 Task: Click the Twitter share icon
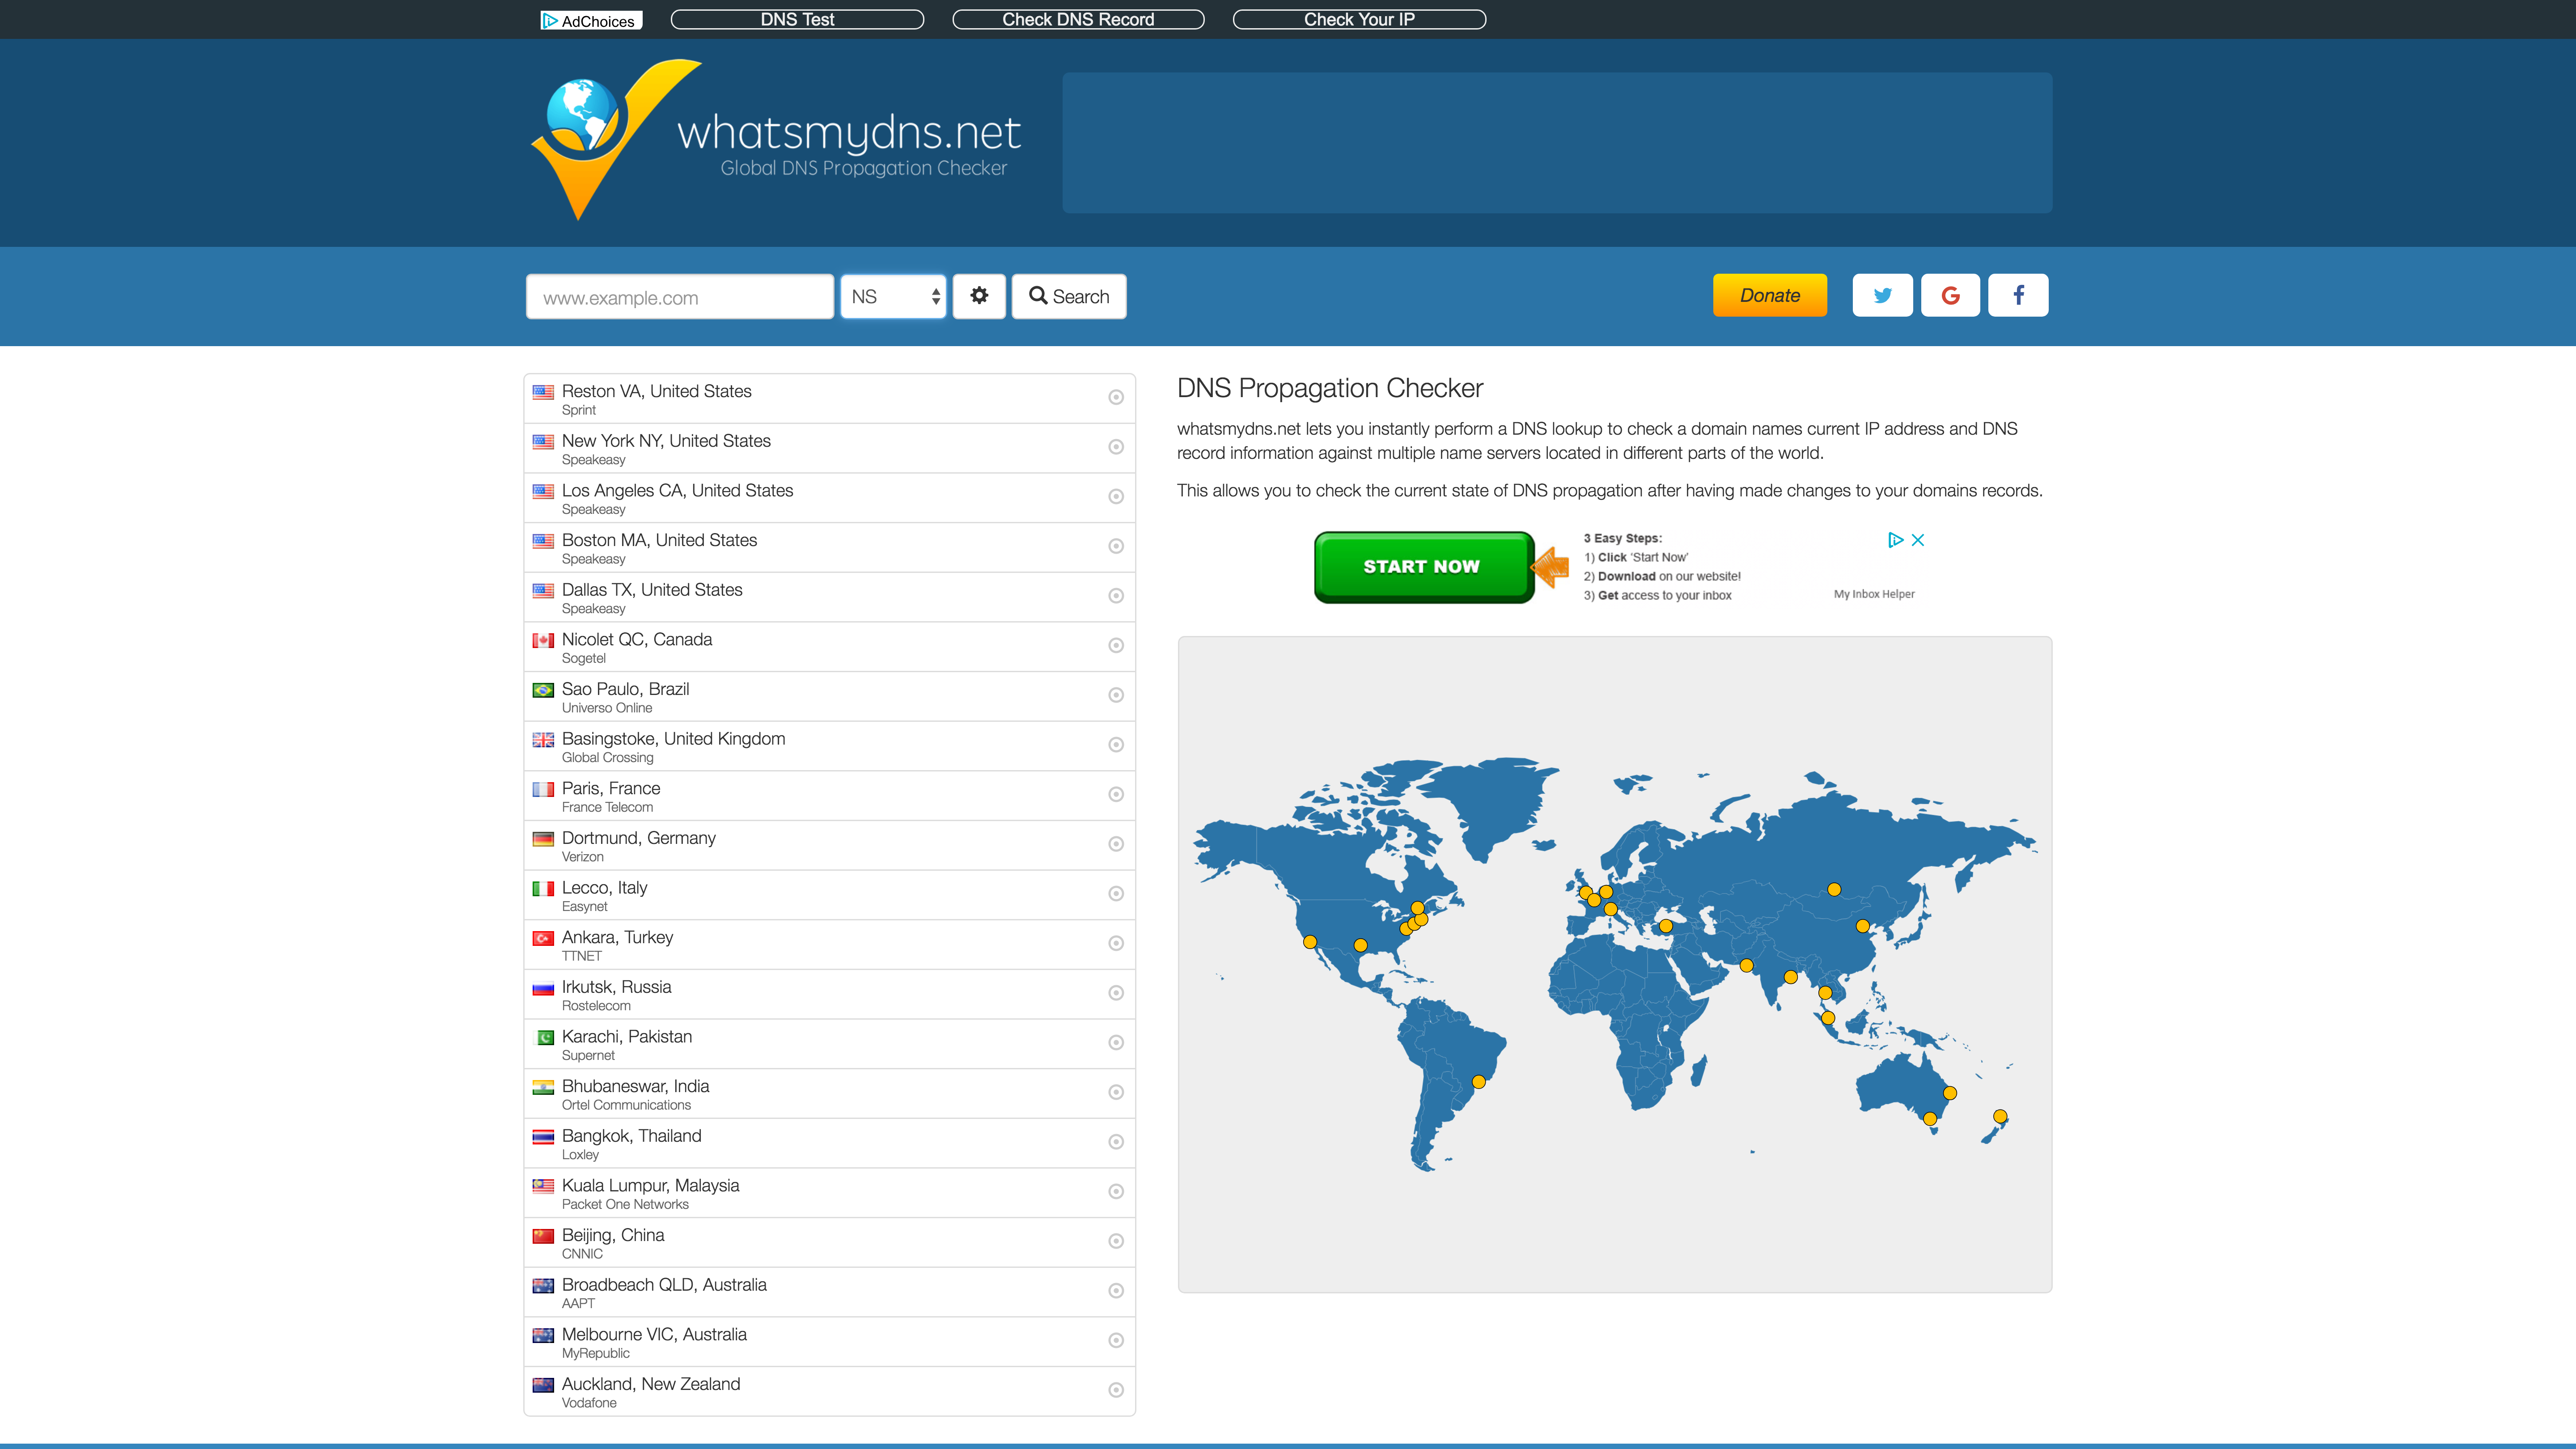pyautogui.click(x=1882, y=296)
